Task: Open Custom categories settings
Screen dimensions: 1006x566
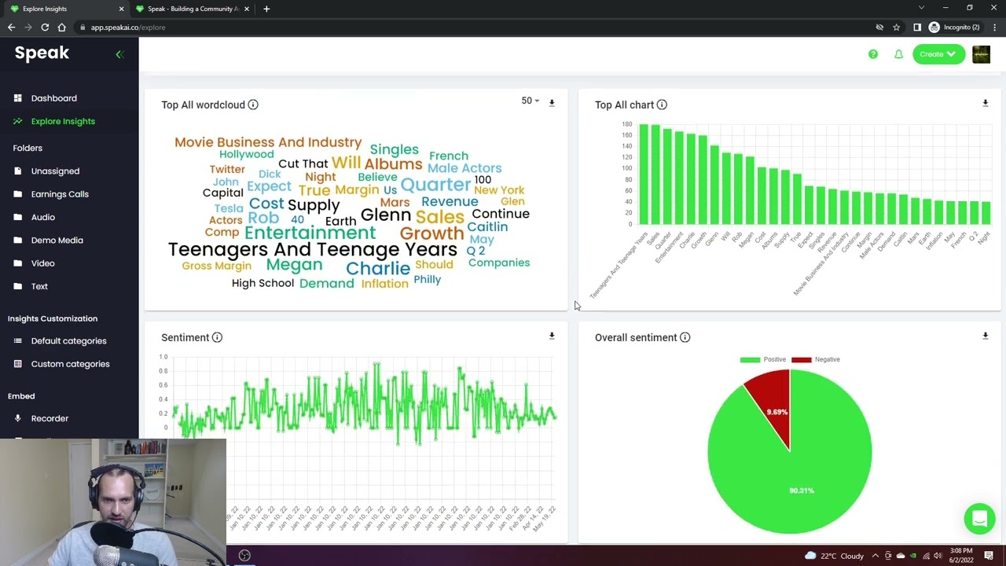Action: (x=70, y=364)
